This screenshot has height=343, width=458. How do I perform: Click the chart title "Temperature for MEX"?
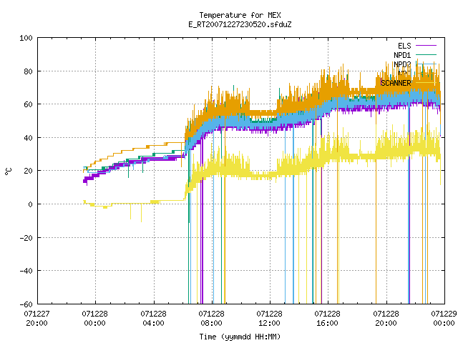(240, 15)
